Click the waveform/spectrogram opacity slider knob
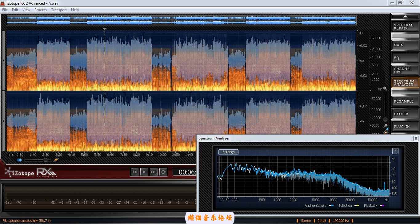 [46, 160]
